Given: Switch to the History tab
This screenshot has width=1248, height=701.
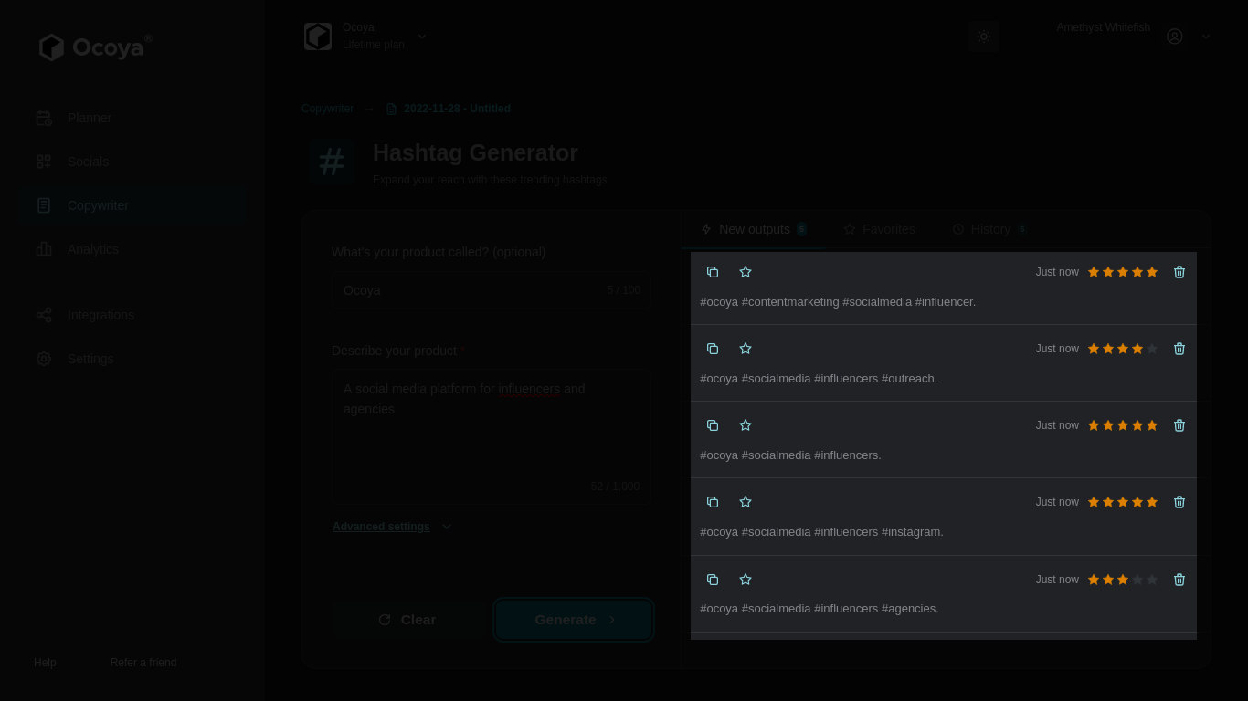Looking at the screenshot, I should [x=989, y=229].
